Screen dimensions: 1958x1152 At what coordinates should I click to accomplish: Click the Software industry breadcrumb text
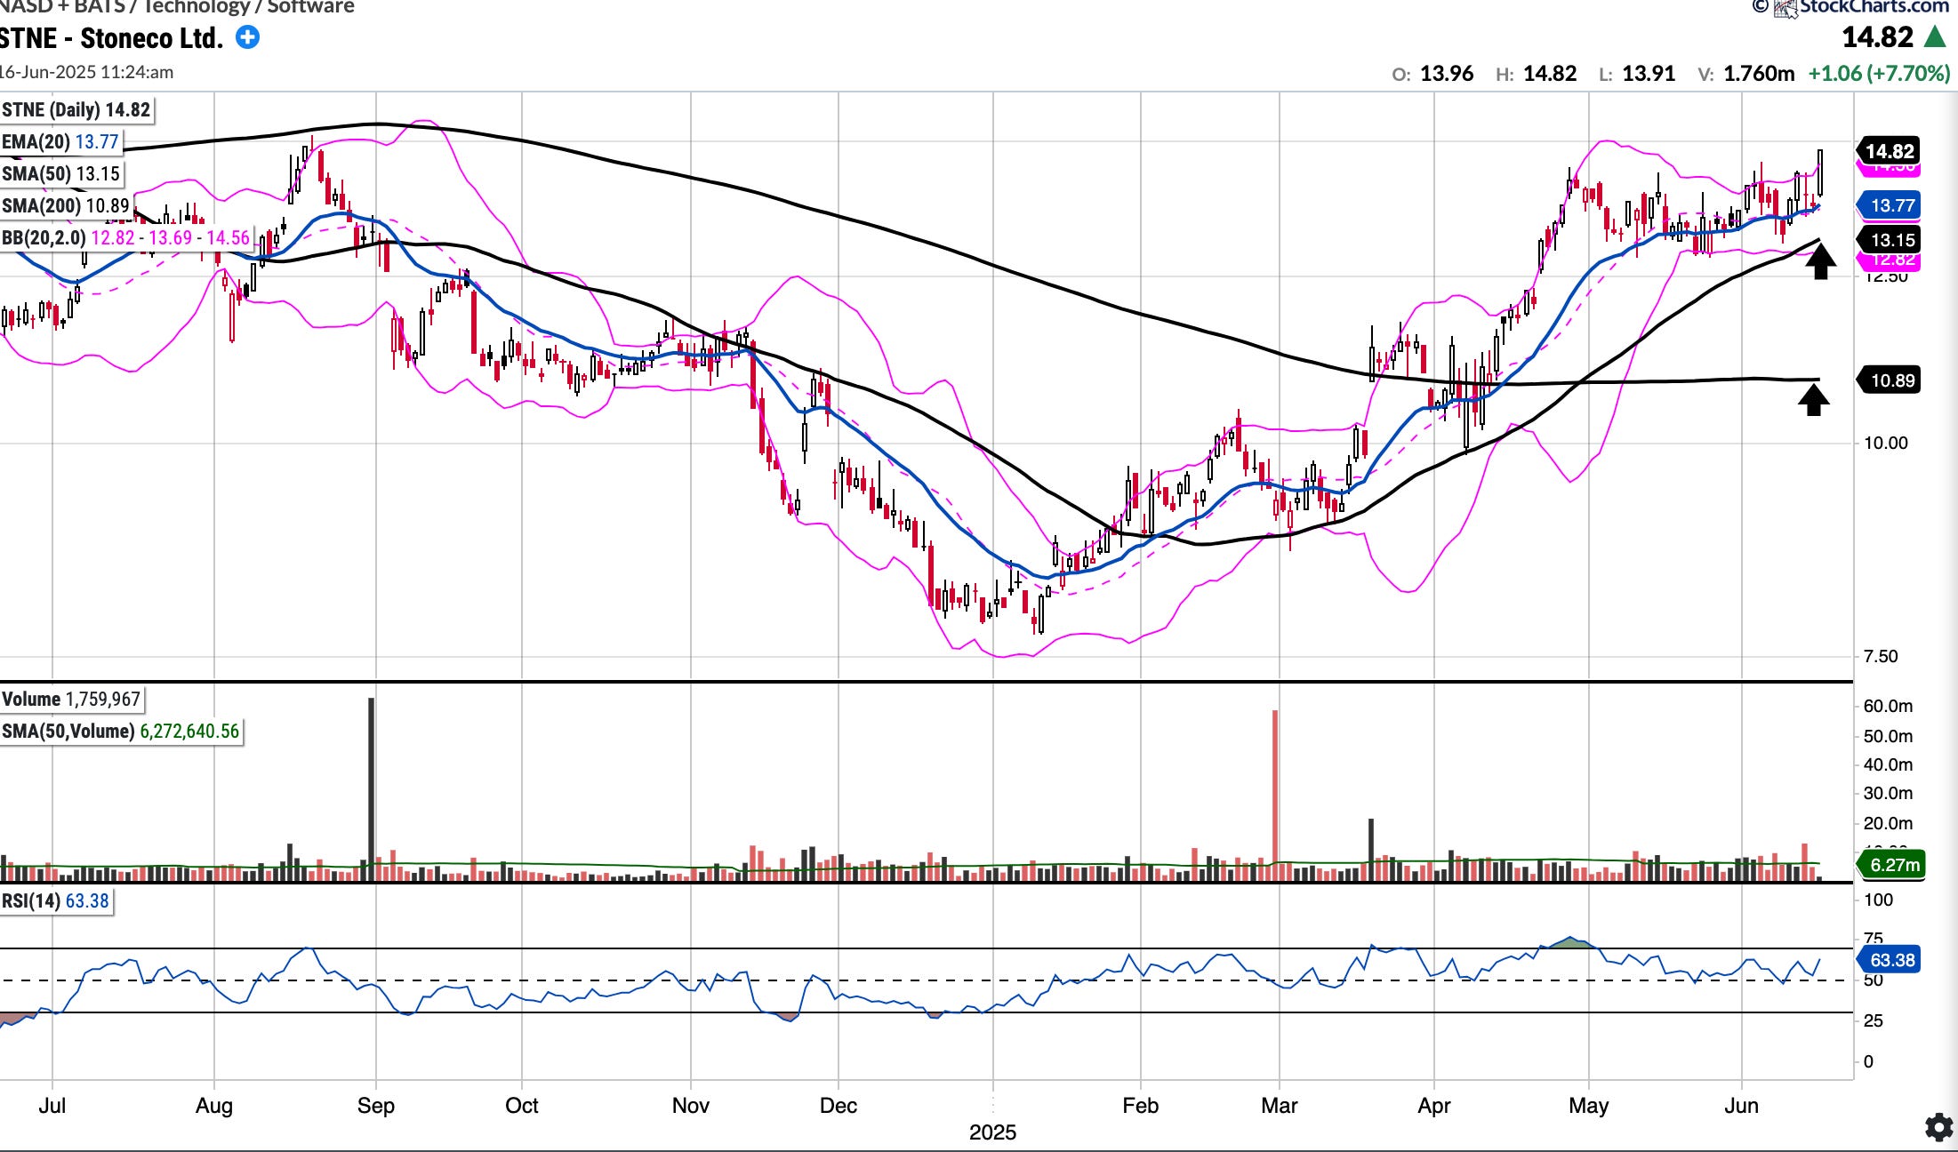point(309,7)
